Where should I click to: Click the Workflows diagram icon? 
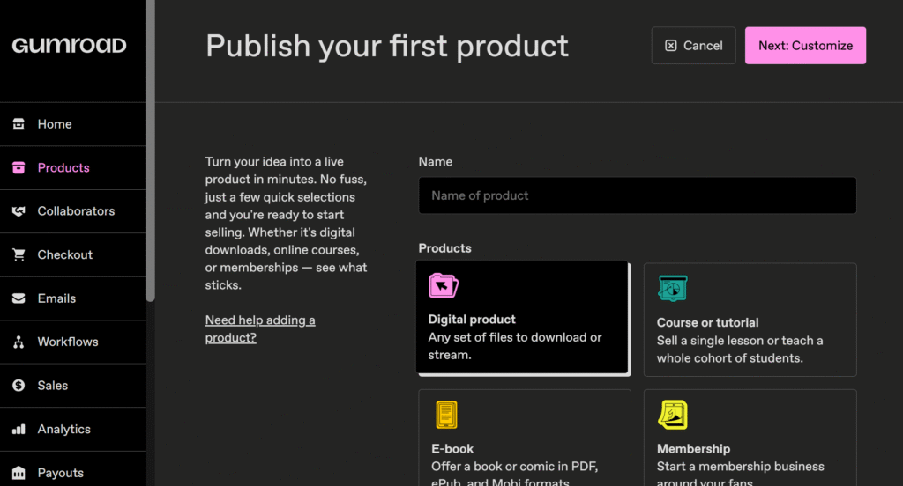(19, 342)
